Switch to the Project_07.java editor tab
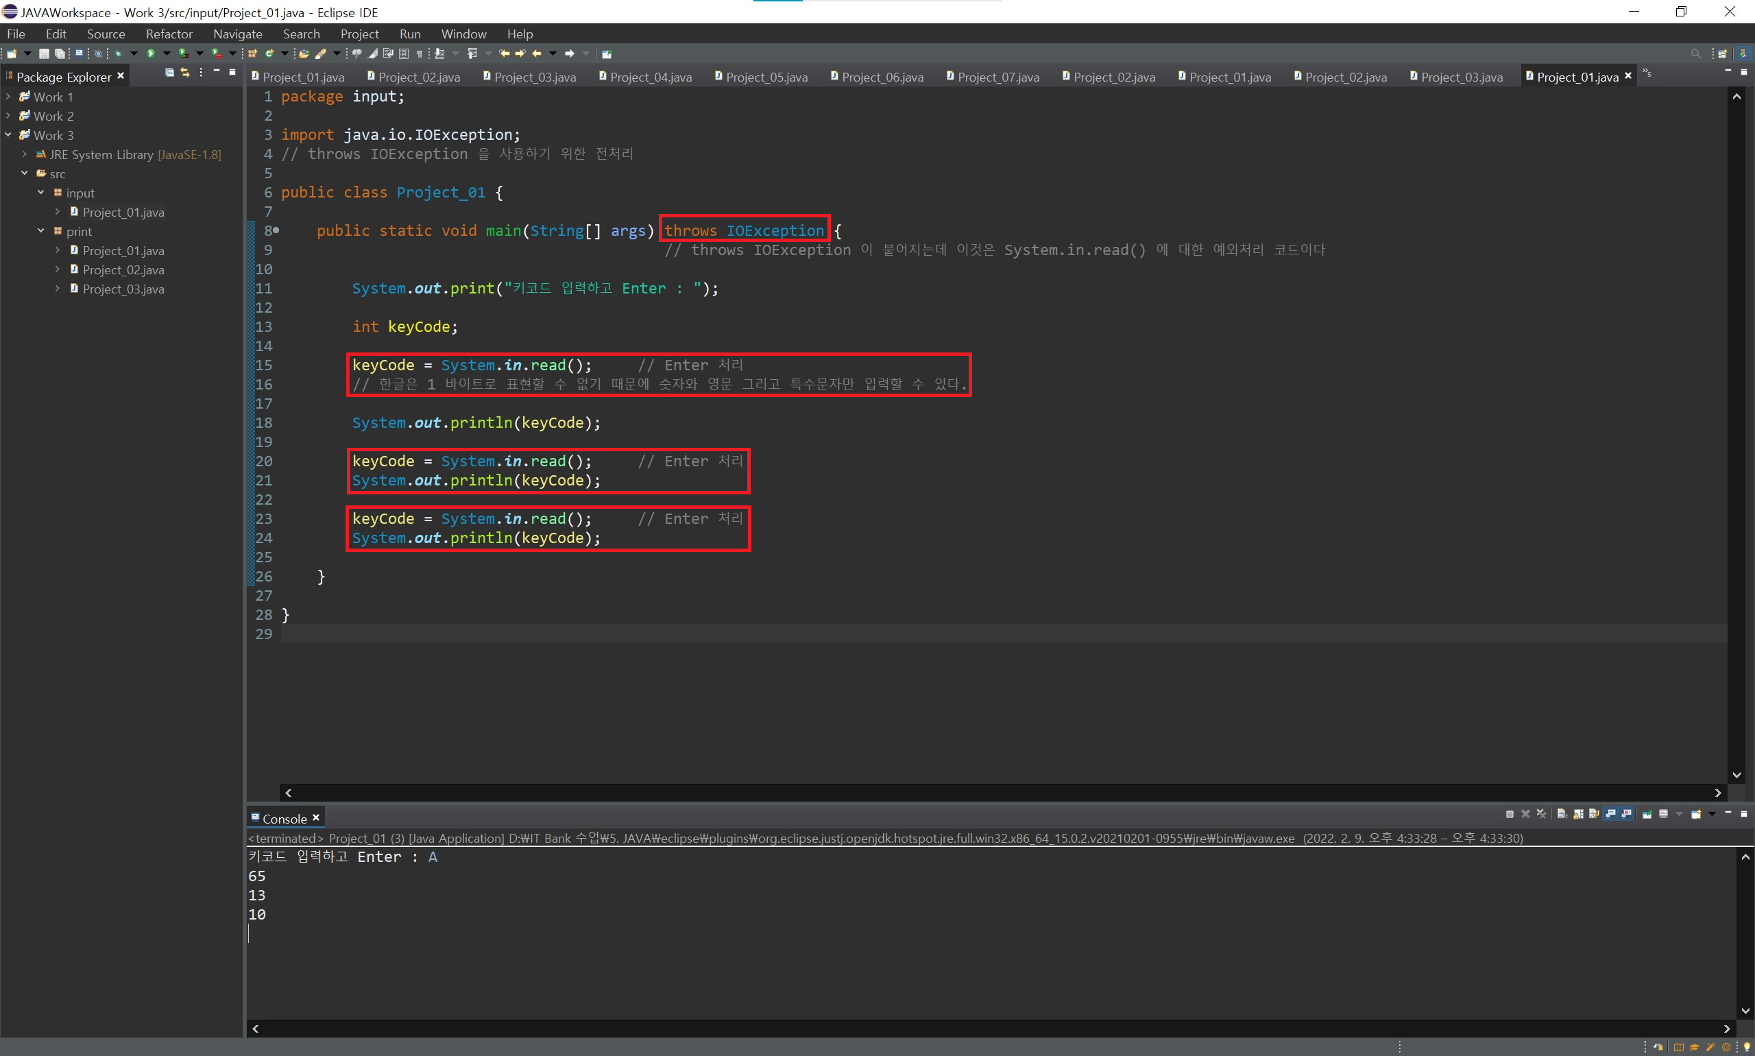The width and height of the screenshot is (1755, 1056). click(997, 77)
